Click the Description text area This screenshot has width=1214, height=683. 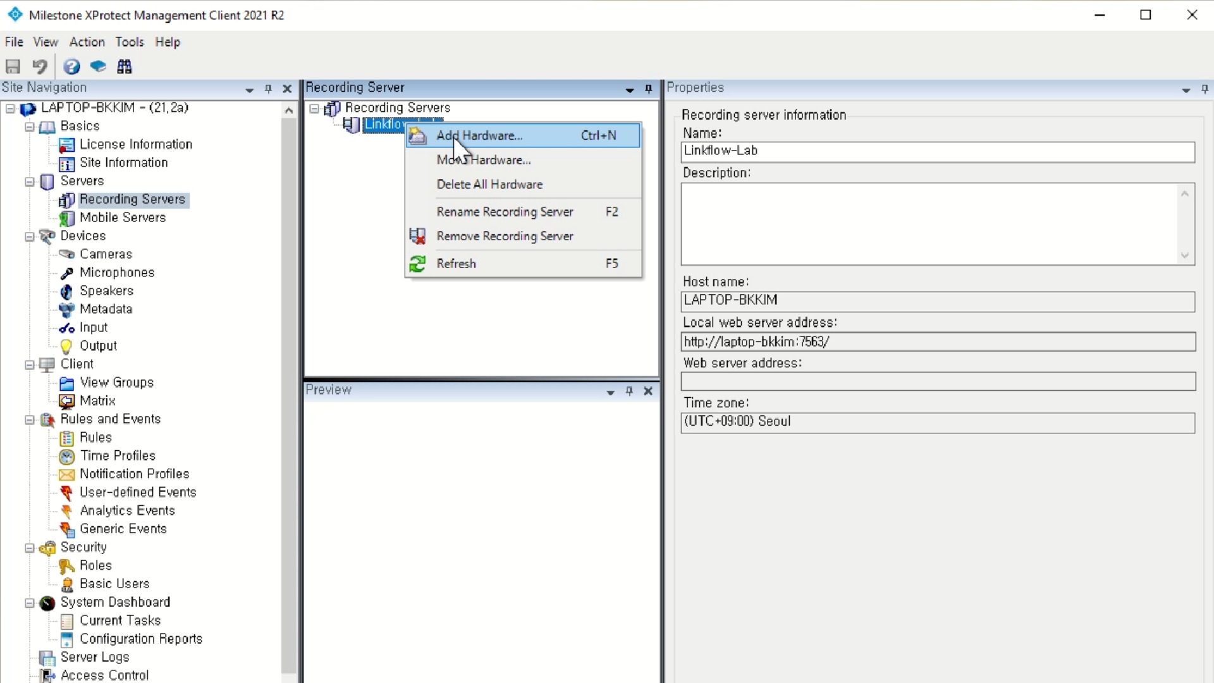(938, 225)
